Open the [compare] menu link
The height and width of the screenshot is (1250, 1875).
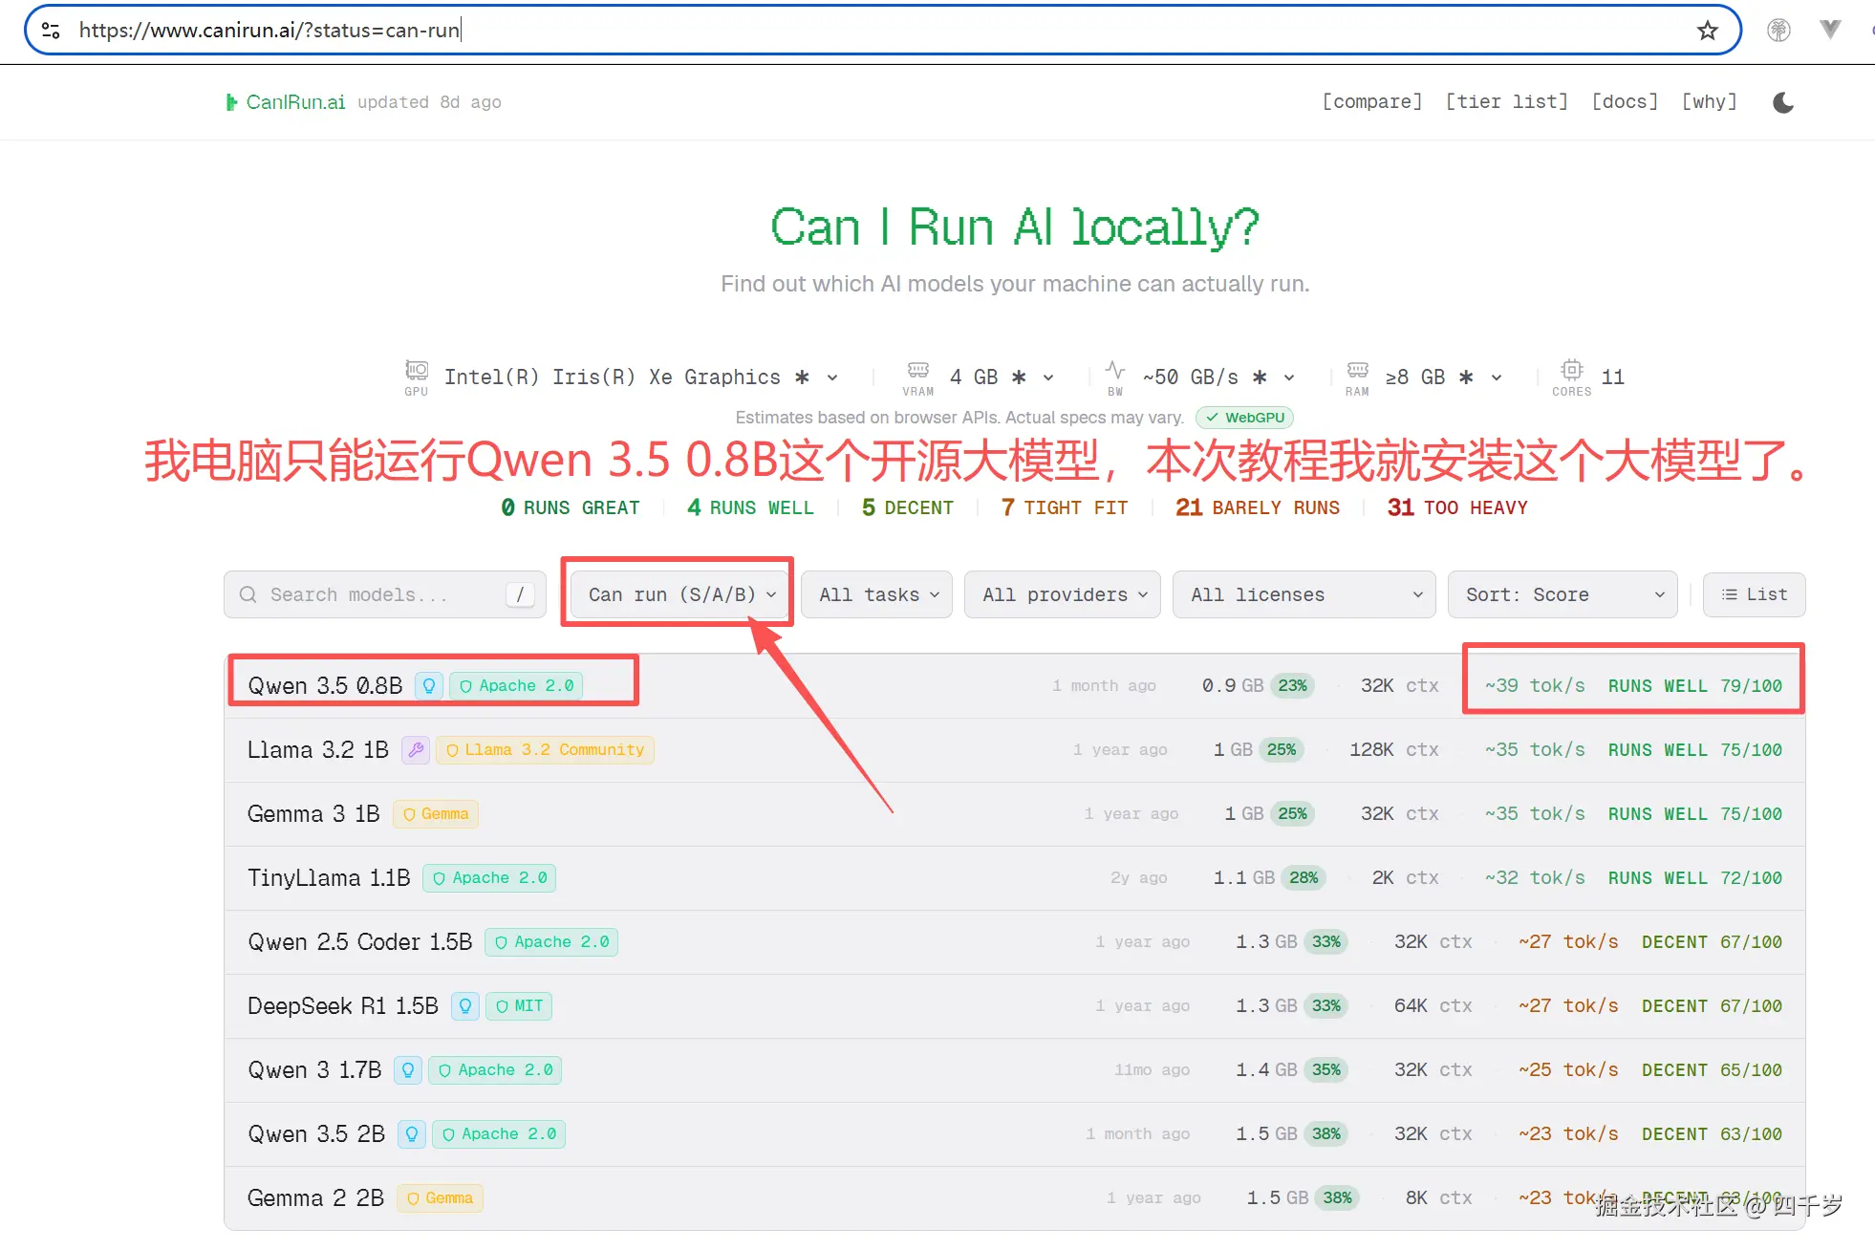click(1371, 102)
